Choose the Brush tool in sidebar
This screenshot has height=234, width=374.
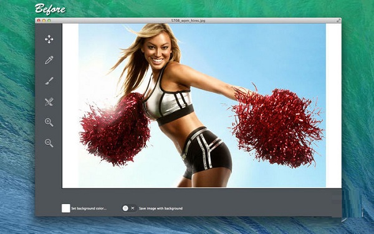(49, 81)
